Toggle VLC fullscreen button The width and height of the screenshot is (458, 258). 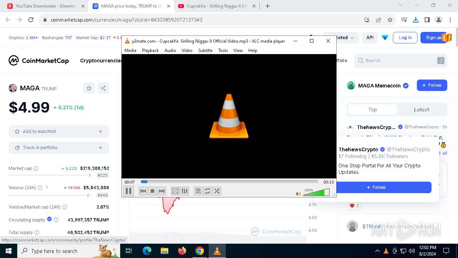tap(175, 191)
